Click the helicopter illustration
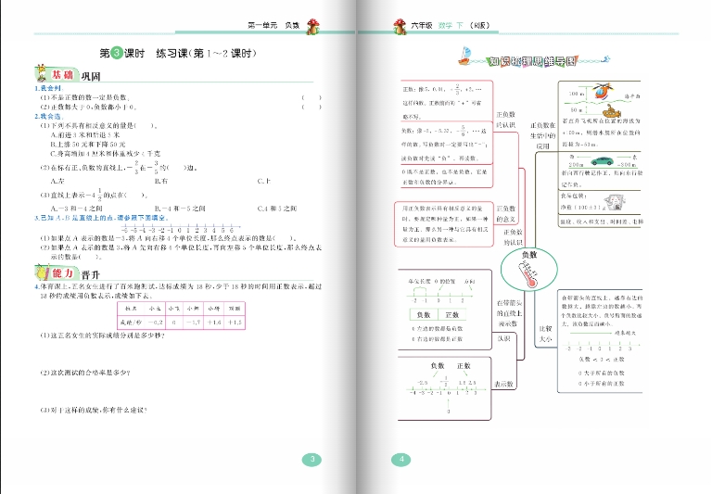This screenshot has height=494, width=712. click(x=602, y=93)
